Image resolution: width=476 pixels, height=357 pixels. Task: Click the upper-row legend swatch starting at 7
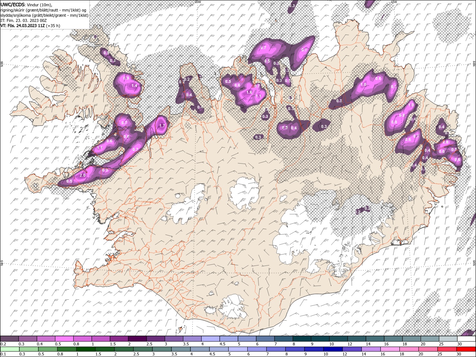point(283,339)
